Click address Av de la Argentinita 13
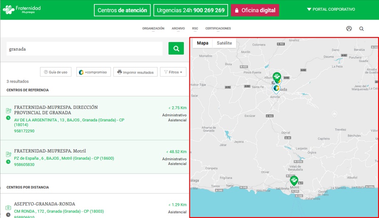This screenshot has height=218, width=379. coord(69,122)
